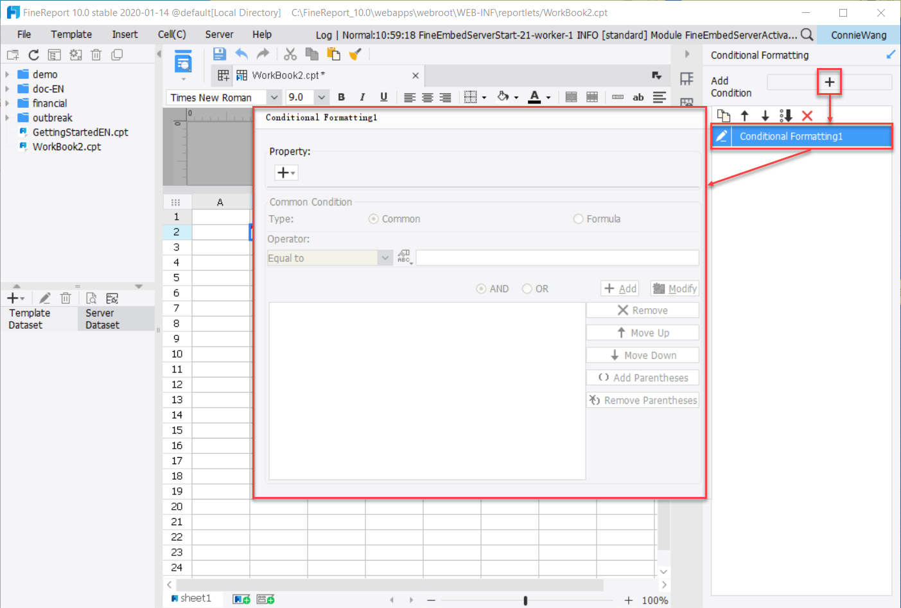Select the OR logical operator
This screenshot has width=901, height=608.
pos(527,288)
